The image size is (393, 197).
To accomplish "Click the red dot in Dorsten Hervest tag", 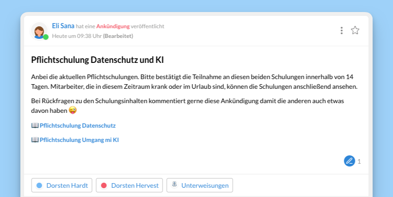I will point(104,185).
